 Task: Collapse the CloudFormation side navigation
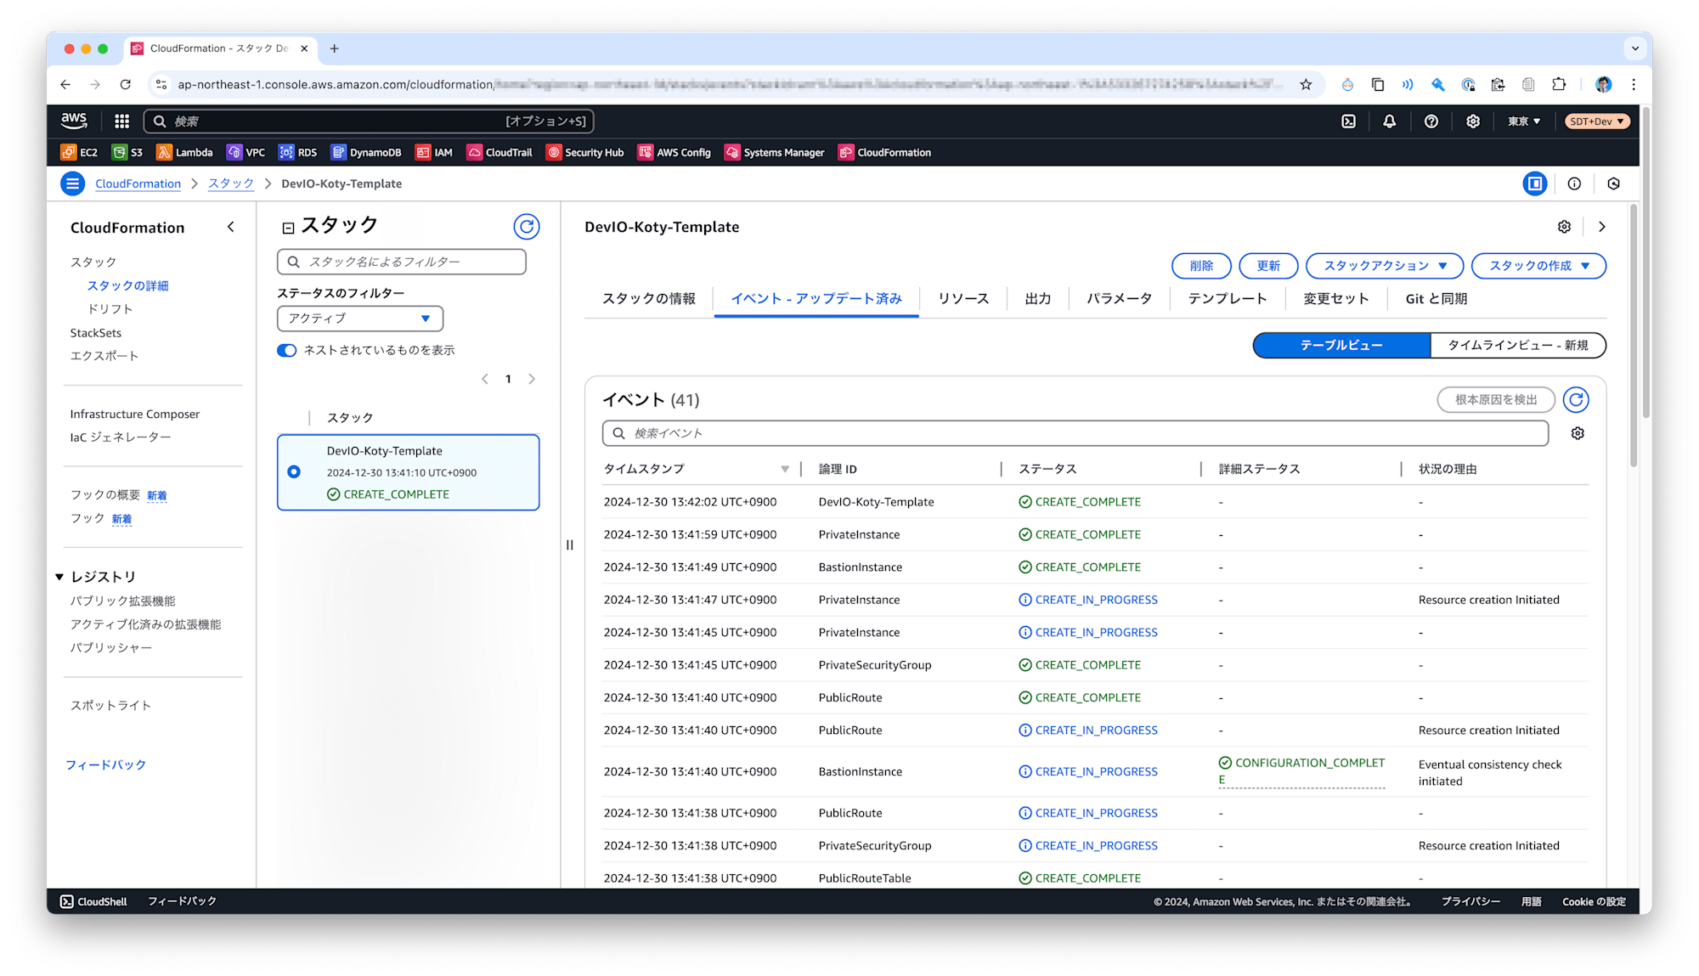231,227
